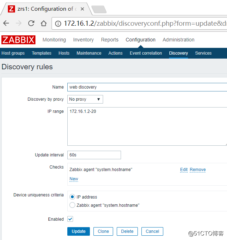Select IP address uniqueness radio button
The height and width of the screenshot is (240, 227).
pyautogui.click(x=72, y=197)
